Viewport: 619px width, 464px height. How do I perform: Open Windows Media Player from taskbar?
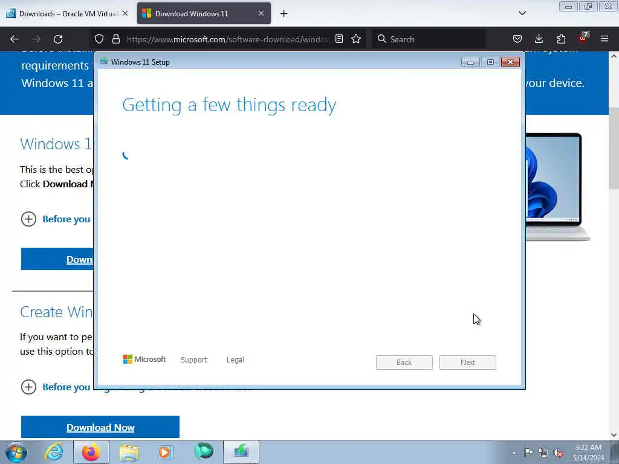pos(165,452)
